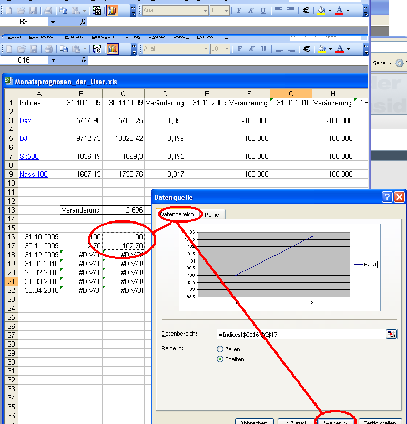Click Print icon in C16 window toolbar

[49, 49]
